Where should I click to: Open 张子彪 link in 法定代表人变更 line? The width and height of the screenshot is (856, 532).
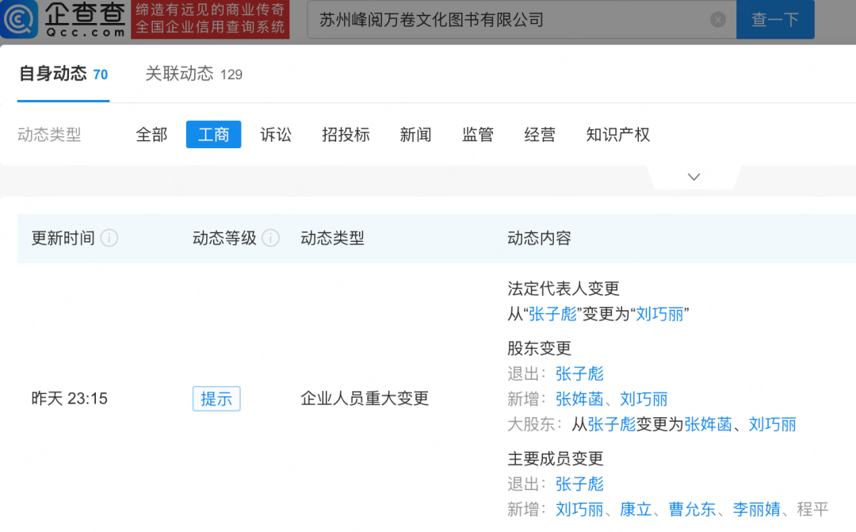(x=552, y=314)
